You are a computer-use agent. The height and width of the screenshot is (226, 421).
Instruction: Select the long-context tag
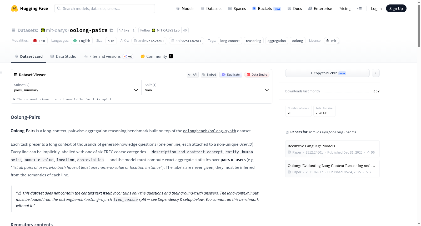click(x=230, y=41)
